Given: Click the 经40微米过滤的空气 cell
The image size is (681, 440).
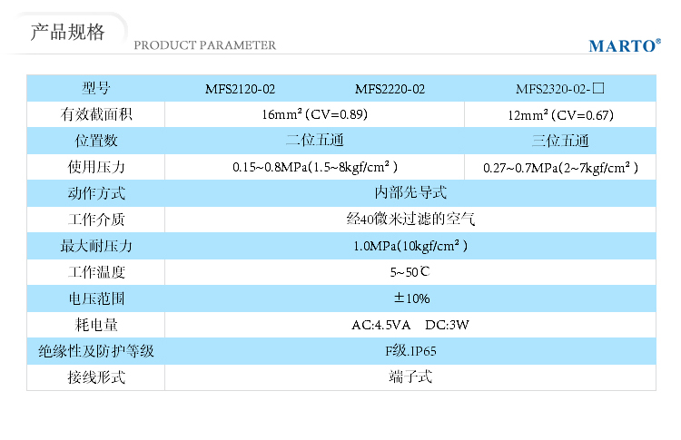Looking at the screenshot, I should coord(410,220).
